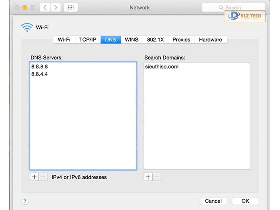The width and height of the screenshot is (280, 210).
Task: Select DNS server entry 8.8.8.8
Action: (x=40, y=67)
